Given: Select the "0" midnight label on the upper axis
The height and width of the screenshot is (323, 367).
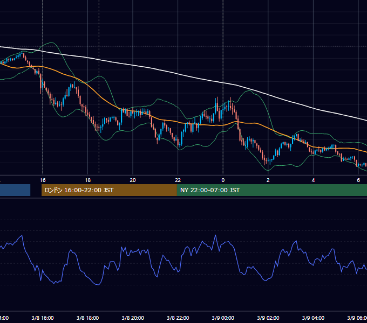Looking at the screenshot, I should pos(223,180).
